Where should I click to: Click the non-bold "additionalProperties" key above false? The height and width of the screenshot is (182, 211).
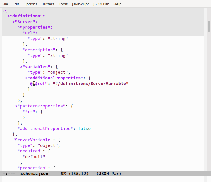[x=45, y=129]
